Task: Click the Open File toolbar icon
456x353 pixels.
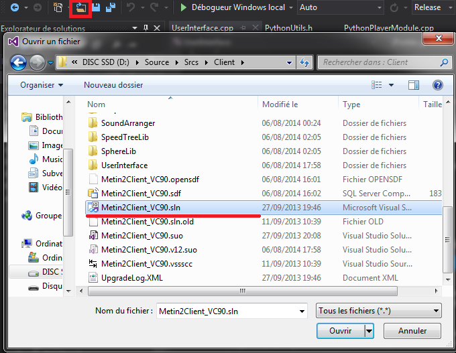Action: click(80, 8)
